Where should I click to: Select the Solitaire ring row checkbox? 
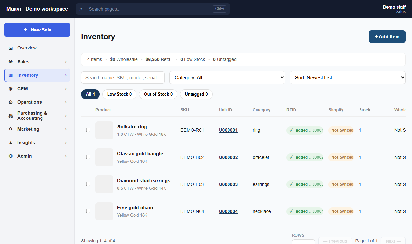tap(88, 130)
